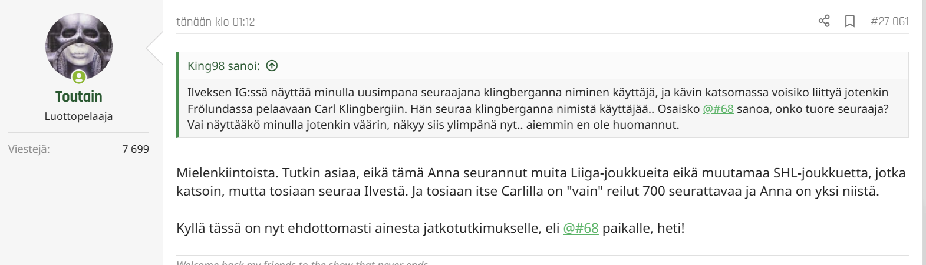926x265 pixels.
Task: Click the Luottopelaaja user title
Action: click(x=78, y=116)
